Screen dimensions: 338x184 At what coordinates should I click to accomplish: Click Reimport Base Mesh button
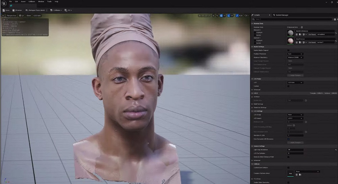click(35, 10)
